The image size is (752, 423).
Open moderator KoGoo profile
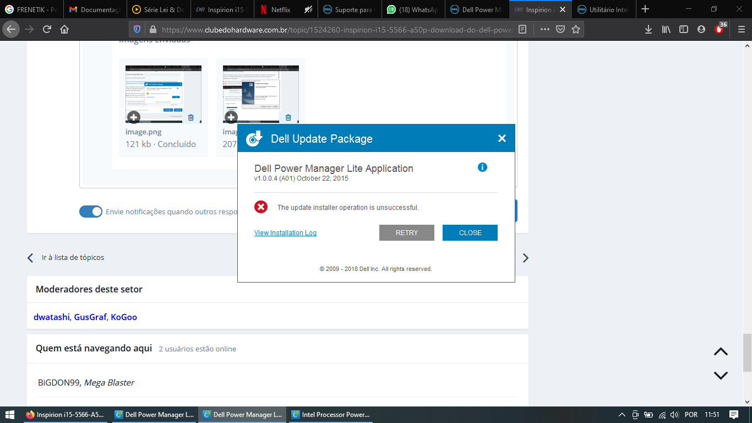tap(124, 317)
